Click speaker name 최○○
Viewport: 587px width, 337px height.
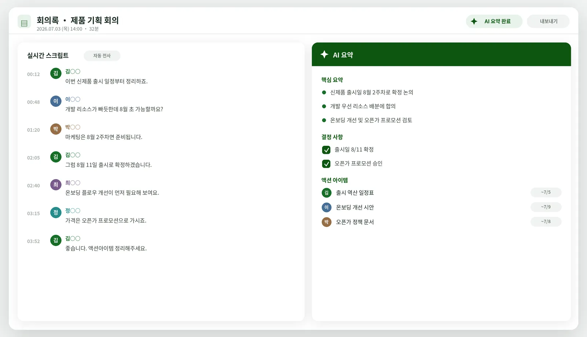pyautogui.click(x=73, y=183)
